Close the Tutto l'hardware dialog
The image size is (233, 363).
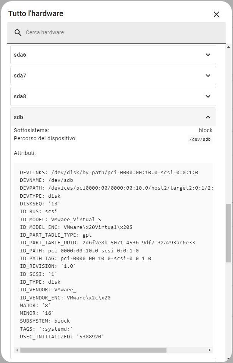point(216,14)
